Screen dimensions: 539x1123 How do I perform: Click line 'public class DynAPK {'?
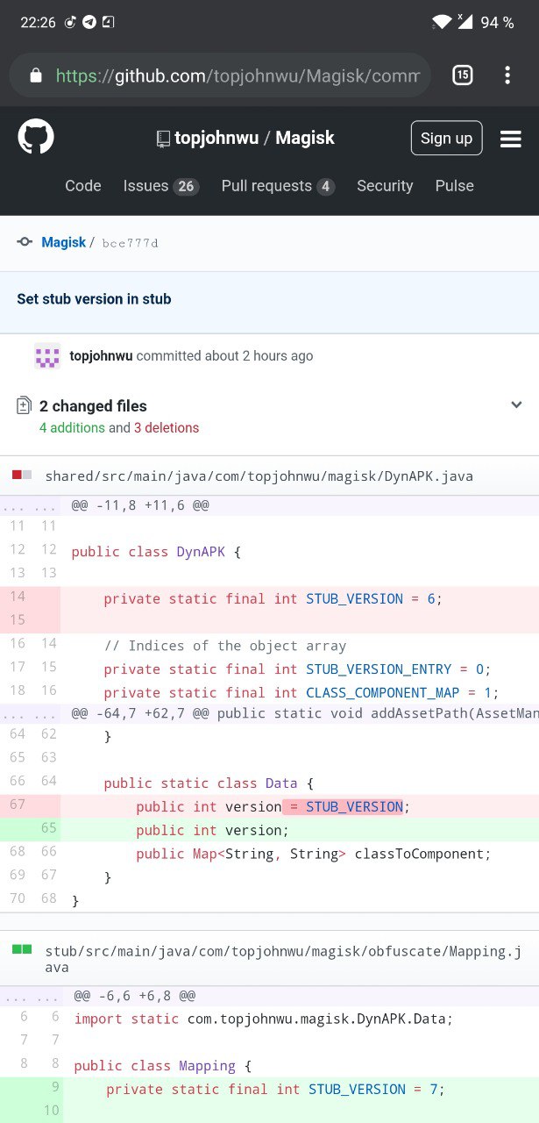click(x=156, y=553)
